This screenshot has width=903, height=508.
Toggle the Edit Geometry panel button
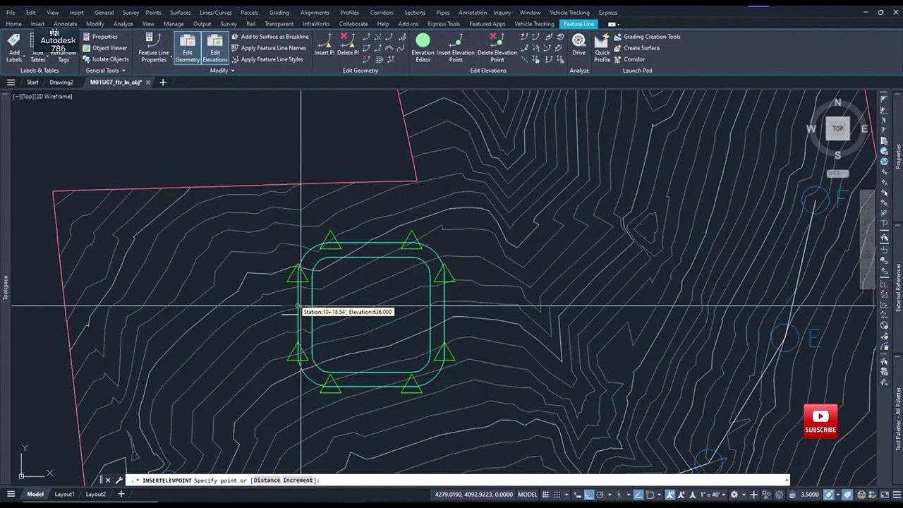click(187, 48)
